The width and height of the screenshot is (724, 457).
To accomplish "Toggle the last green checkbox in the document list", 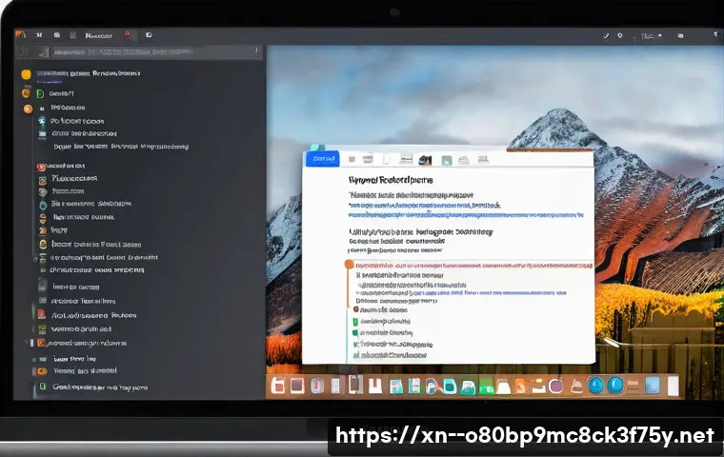I will (355, 351).
